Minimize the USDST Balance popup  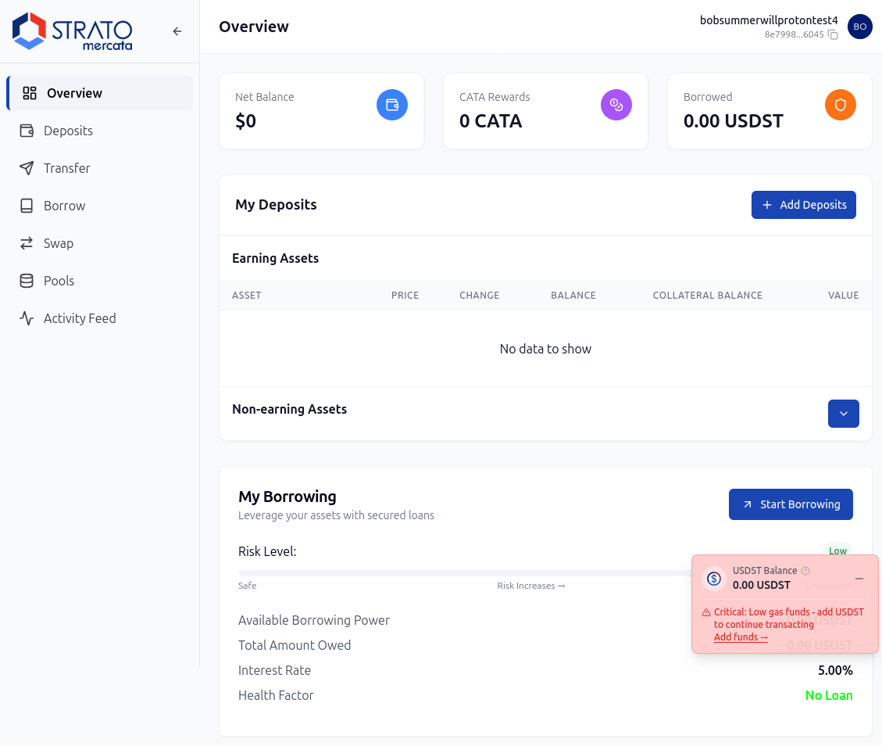tap(859, 578)
